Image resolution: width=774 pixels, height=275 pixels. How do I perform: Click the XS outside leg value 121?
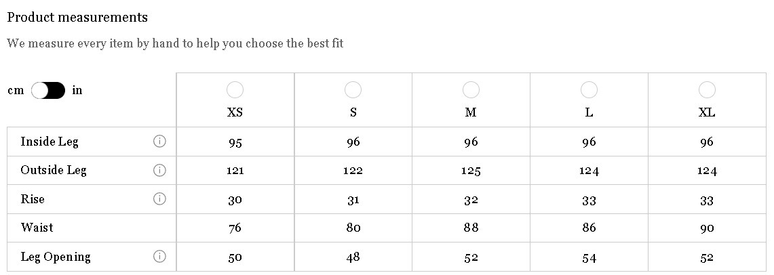click(235, 171)
